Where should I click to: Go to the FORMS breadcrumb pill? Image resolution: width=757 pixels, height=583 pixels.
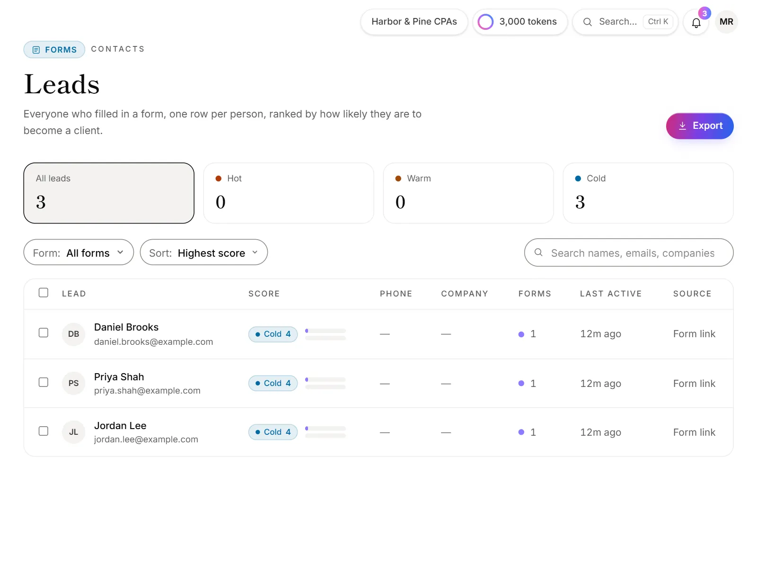[x=54, y=50]
